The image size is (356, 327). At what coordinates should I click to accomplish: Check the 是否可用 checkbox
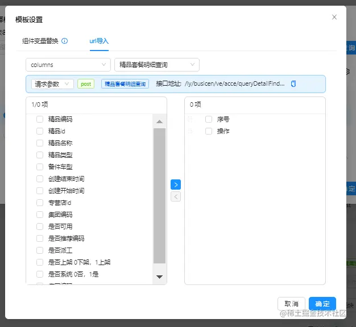point(40,227)
